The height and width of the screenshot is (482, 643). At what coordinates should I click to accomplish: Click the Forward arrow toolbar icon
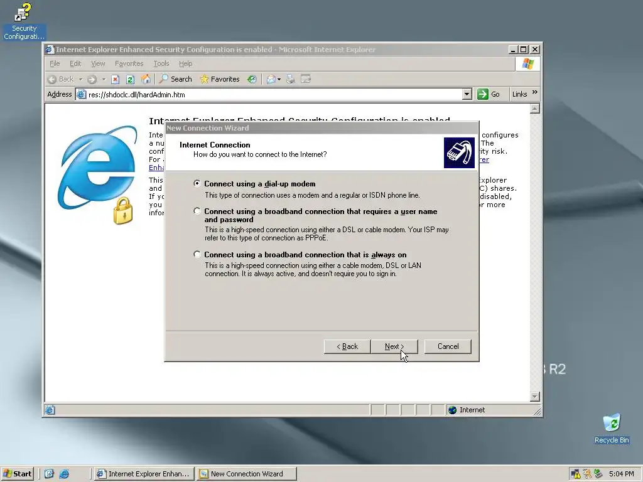[92, 79]
